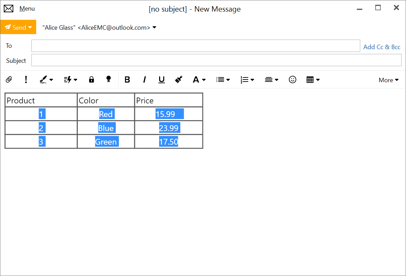The width and height of the screenshot is (406, 276).
Task: Click the price cell 17.50
Action: [169, 142]
